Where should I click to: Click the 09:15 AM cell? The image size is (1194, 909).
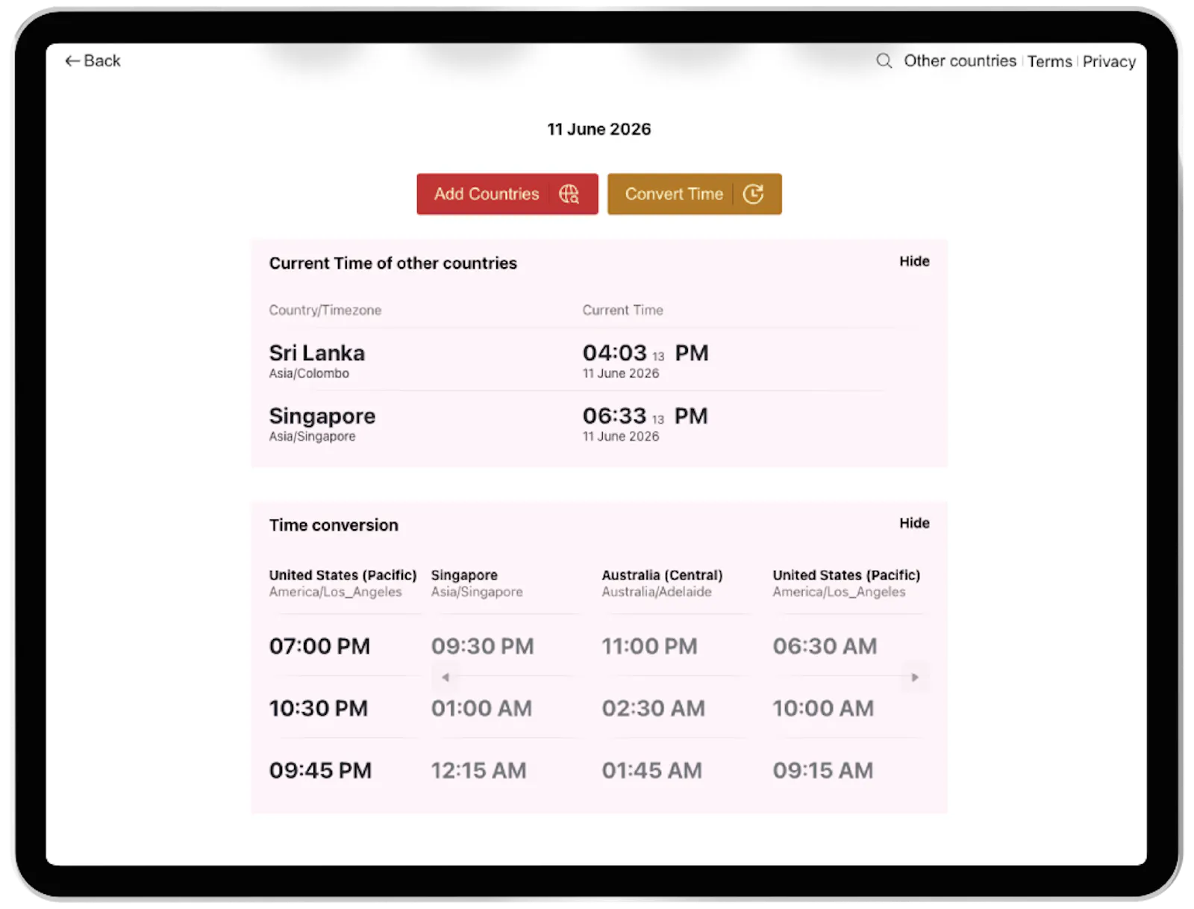point(823,770)
